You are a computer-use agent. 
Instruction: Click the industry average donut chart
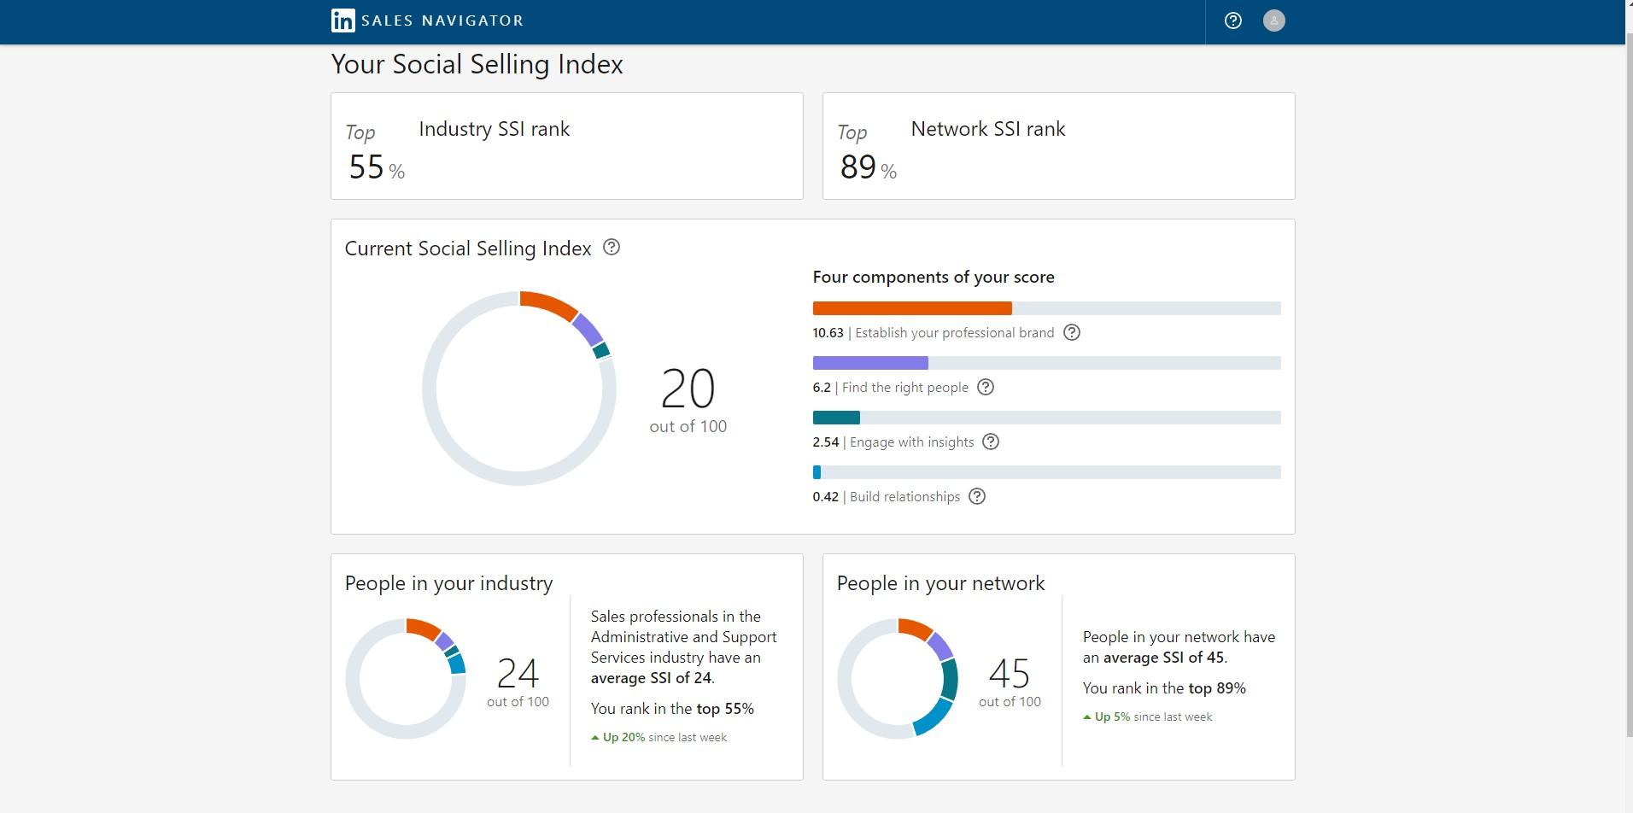[406, 679]
